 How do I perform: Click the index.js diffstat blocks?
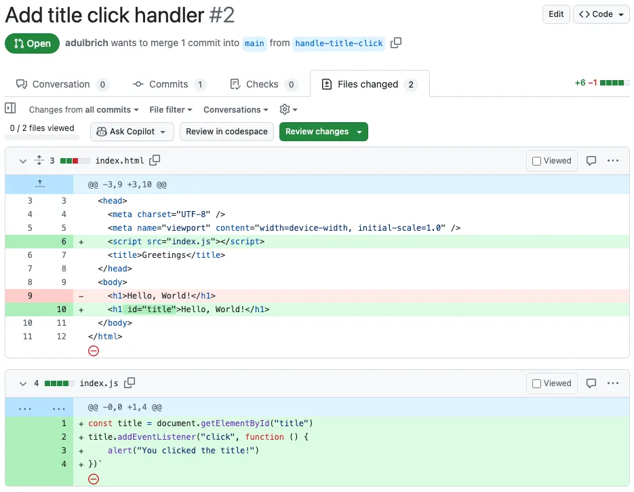tap(60, 383)
